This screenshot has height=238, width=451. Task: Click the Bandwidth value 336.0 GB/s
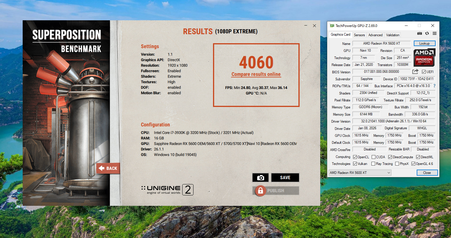click(x=420, y=114)
